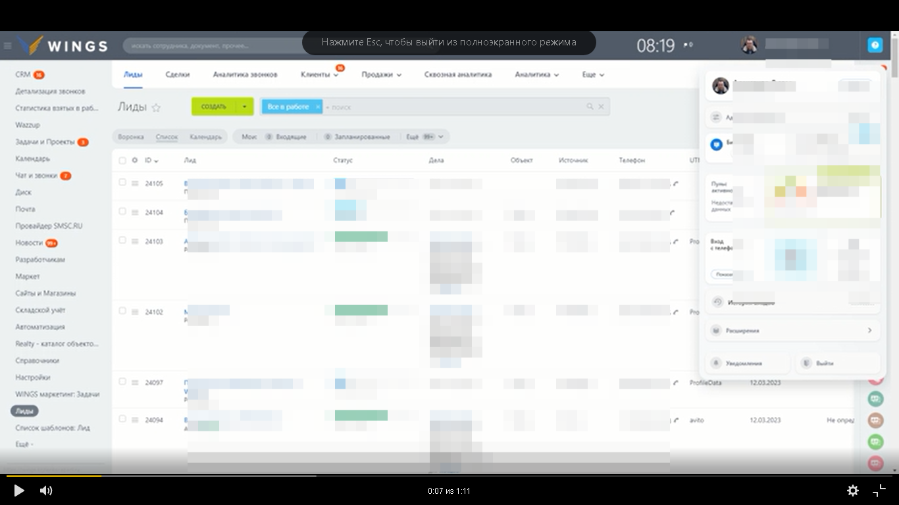Check the box for lead 24104
The height and width of the screenshot is (505, 899).
[122, 211]
